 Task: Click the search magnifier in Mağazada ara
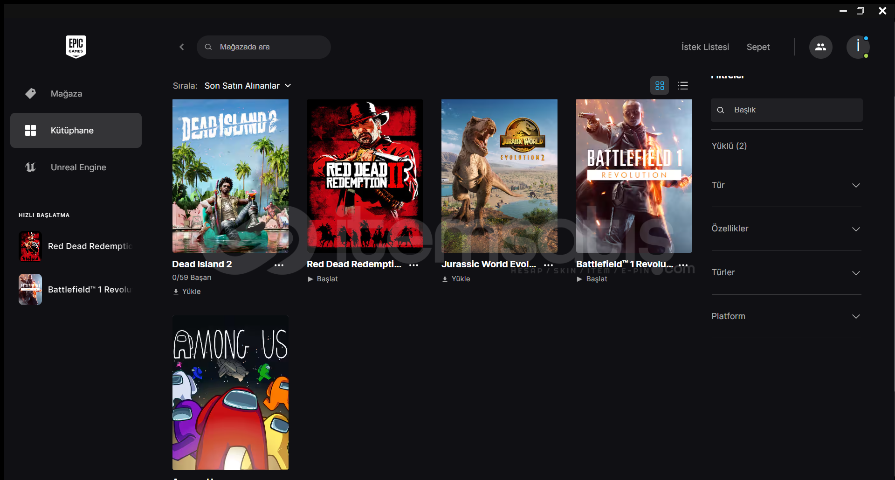[x=208, y=47]
